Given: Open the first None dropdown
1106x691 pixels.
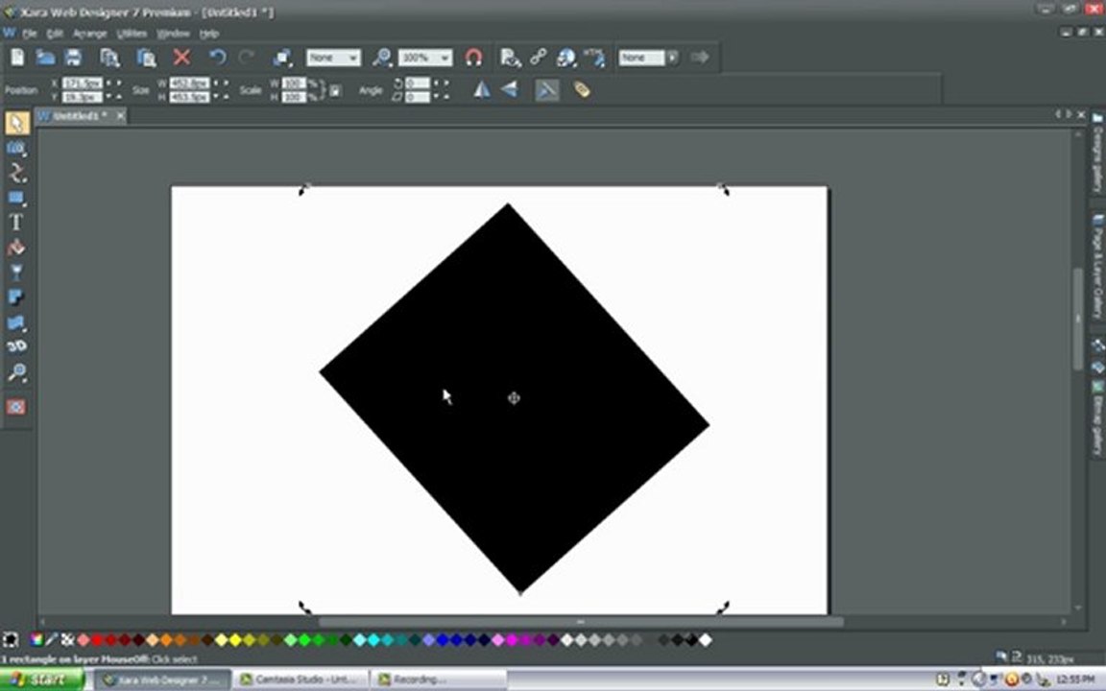Looking at the screenshot, I should tap(333, 58).
